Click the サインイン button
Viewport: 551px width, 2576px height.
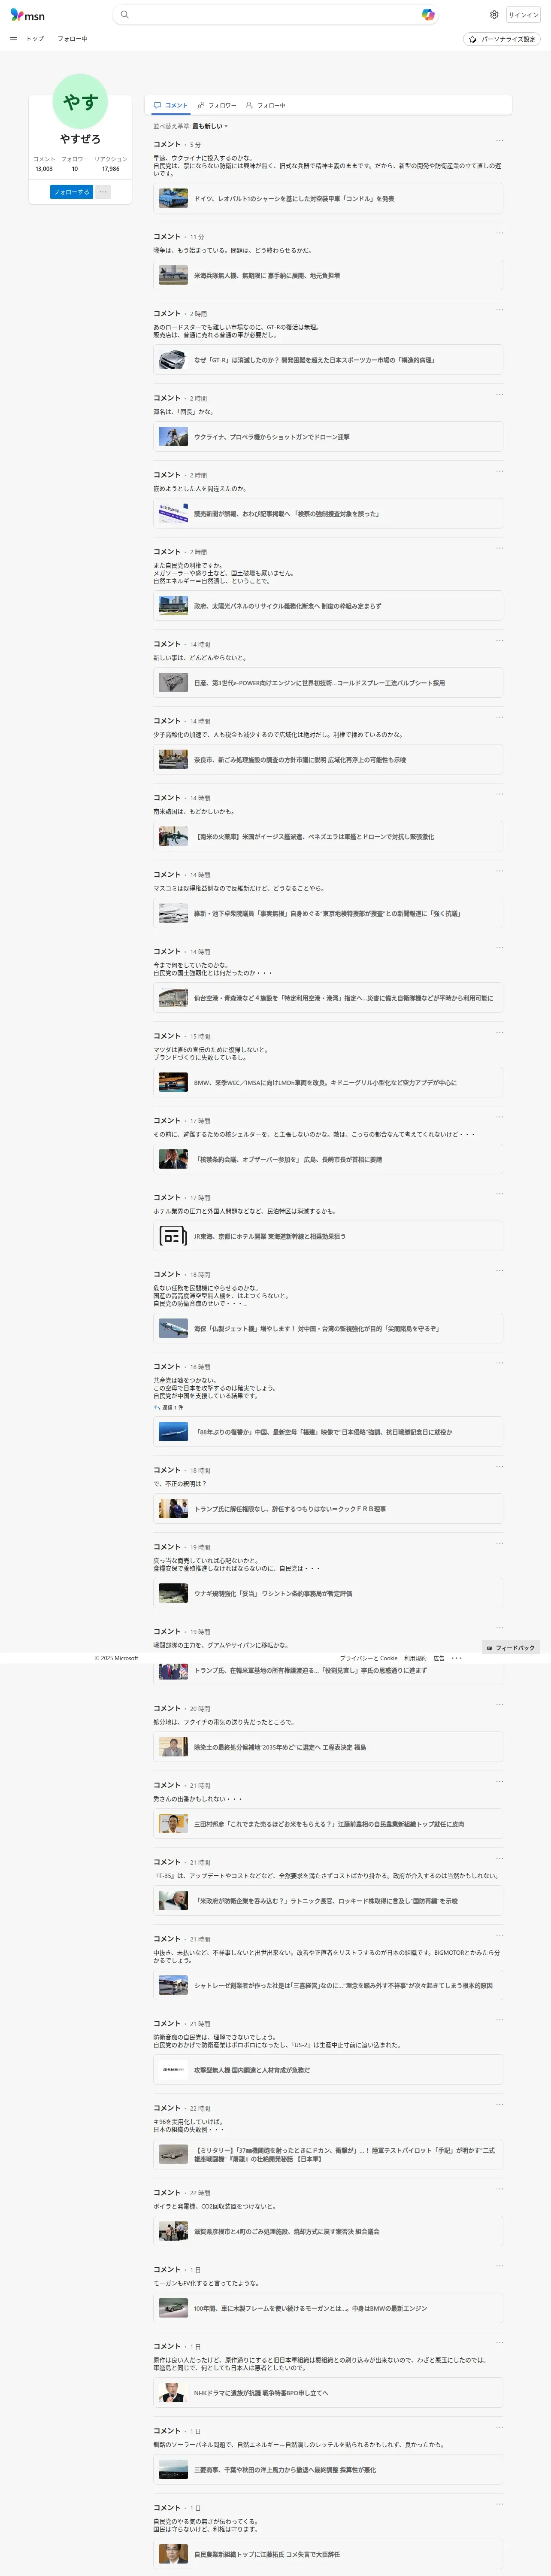[523, 15]
